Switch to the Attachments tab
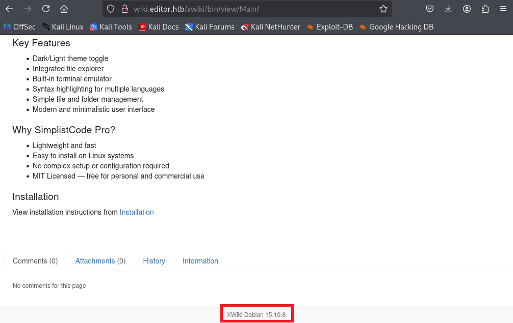Viewport: 513px width, 323px height. pos(100,261)
